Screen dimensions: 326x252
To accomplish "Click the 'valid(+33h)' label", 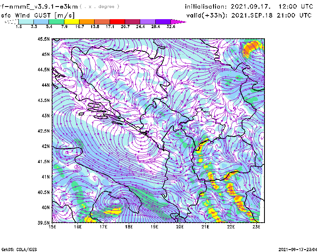I will point(207,15).
